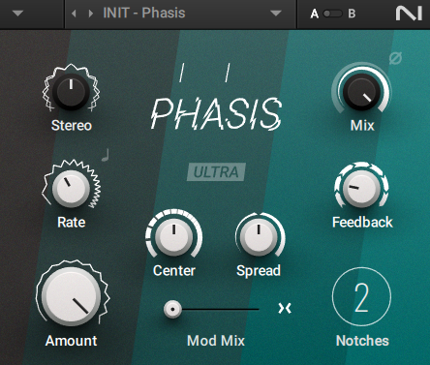Viewport: 430px width, 365px height.
Task: Click the Mod Mix slider handle
Action: point(172,309)
